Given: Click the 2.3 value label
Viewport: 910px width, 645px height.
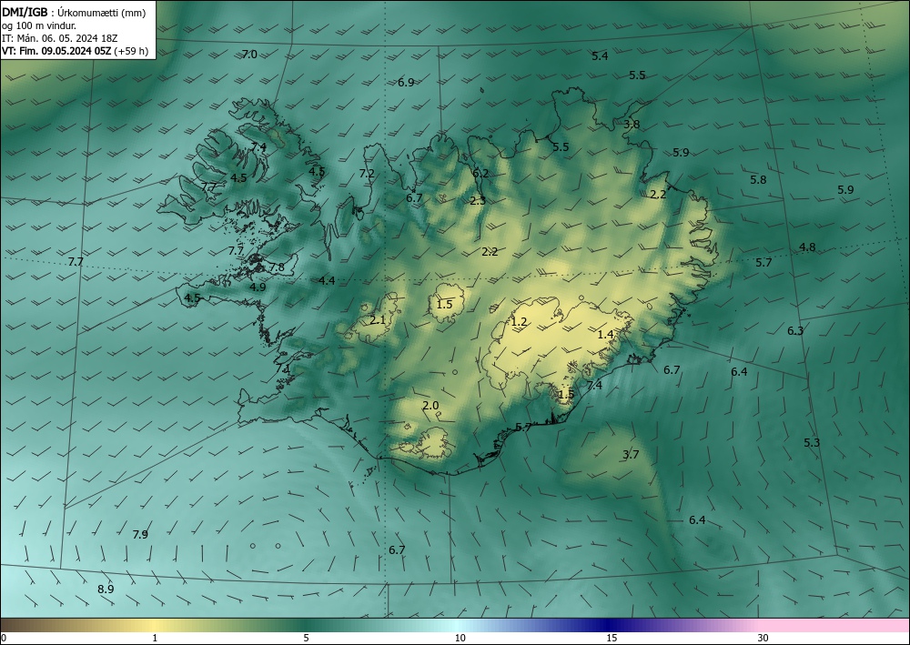Looking at the screenshot, I should click(478, 201).
